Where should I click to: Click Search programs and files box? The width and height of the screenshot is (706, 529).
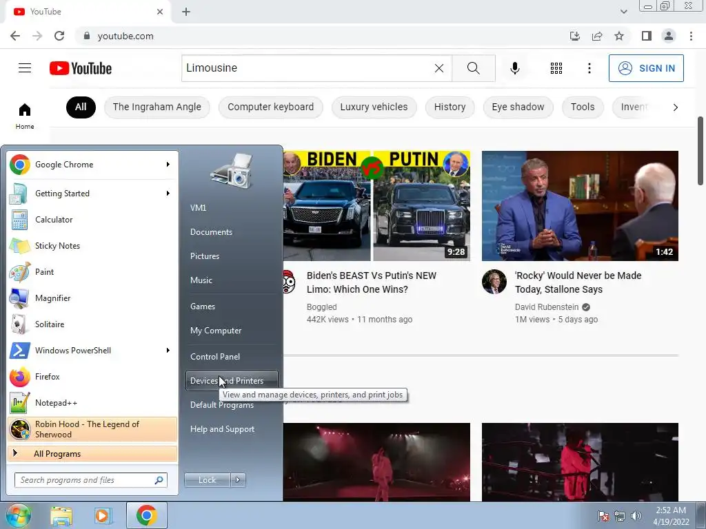tap(90, 480)
